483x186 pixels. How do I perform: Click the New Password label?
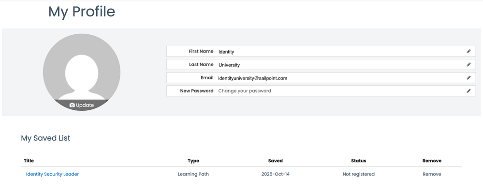click(197, 91)
